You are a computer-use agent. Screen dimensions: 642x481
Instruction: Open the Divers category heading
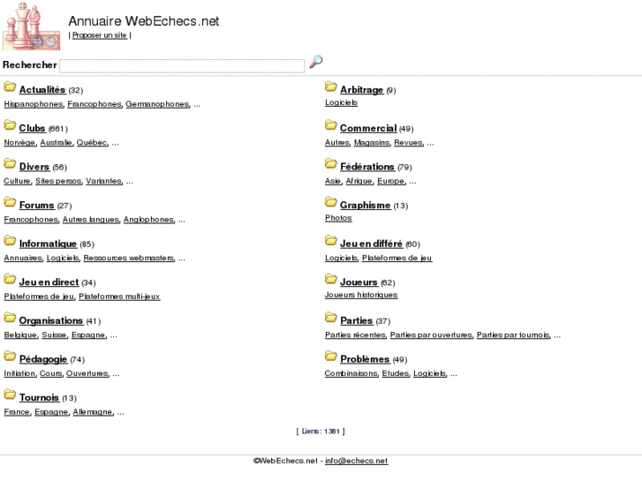point(34,167)
